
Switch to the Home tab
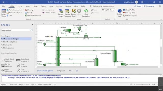[x=20, y=6]
